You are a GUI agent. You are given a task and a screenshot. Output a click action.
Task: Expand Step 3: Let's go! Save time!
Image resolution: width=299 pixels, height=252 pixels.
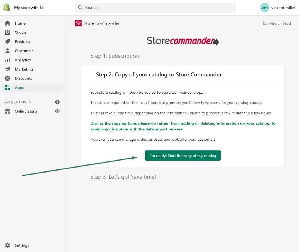[x=123, y=177]
